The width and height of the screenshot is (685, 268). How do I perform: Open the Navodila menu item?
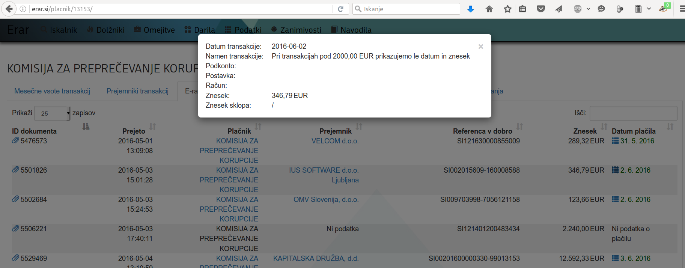(351, 30)
